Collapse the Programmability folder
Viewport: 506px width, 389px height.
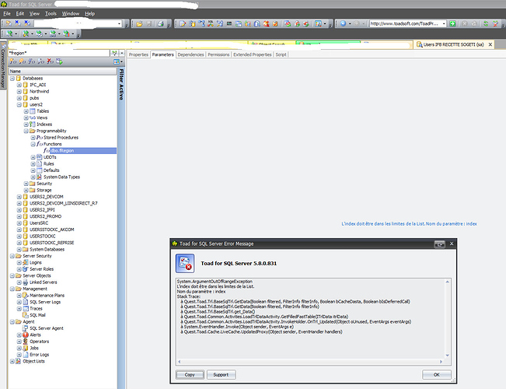pyautogui.click(x=26, y=131)
